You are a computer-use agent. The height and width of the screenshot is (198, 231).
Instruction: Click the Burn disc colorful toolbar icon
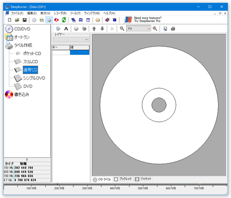coord(56,20)
